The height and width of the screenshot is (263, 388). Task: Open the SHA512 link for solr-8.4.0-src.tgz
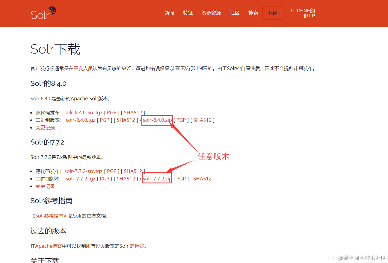point(133,113)
